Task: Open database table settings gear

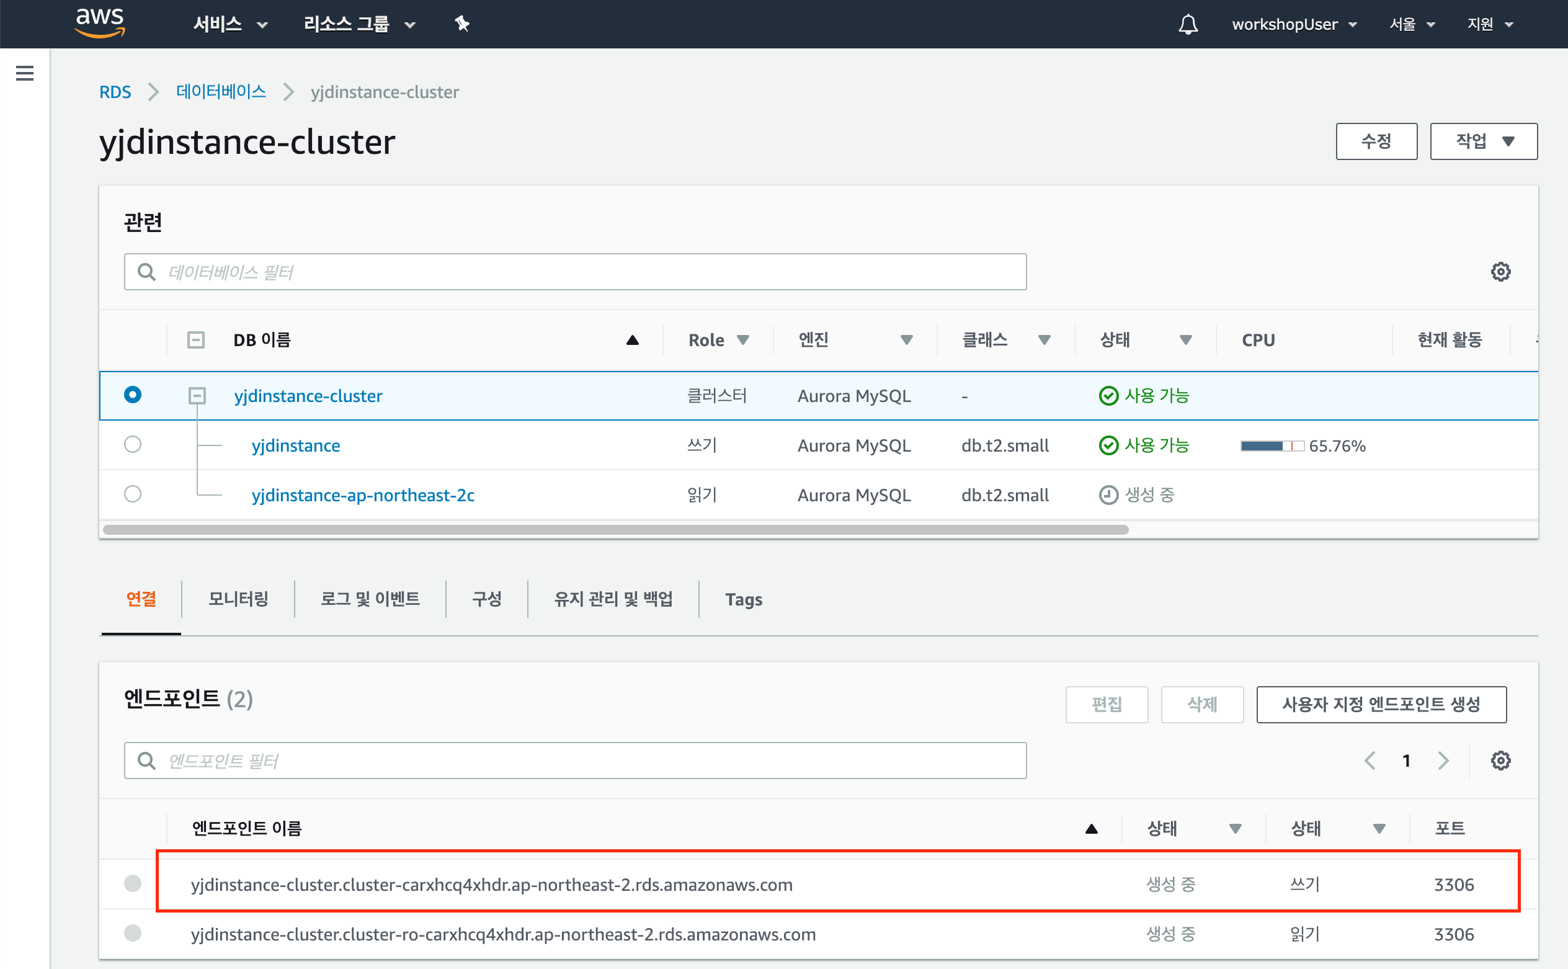Action: (x=1500, y=272)
